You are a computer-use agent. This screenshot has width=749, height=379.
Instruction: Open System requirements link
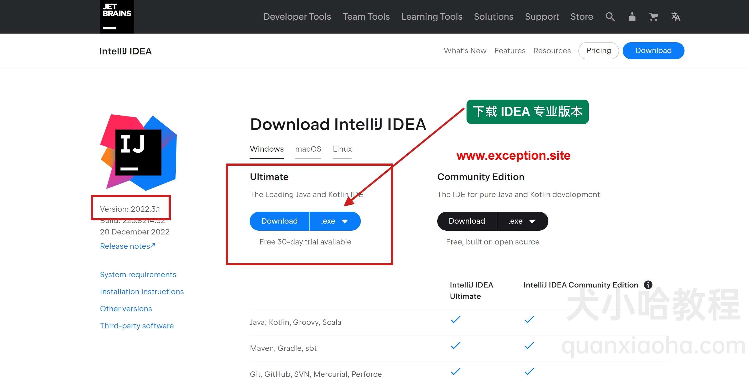138,275
